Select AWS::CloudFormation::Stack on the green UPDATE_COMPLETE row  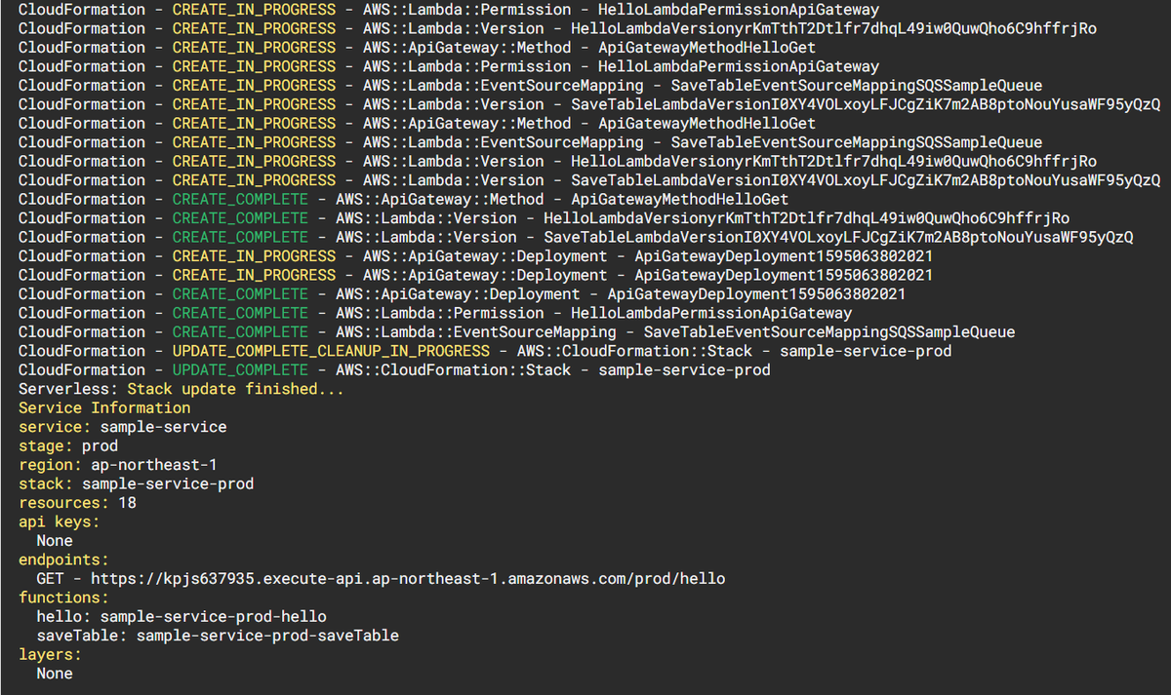point(453,370)
